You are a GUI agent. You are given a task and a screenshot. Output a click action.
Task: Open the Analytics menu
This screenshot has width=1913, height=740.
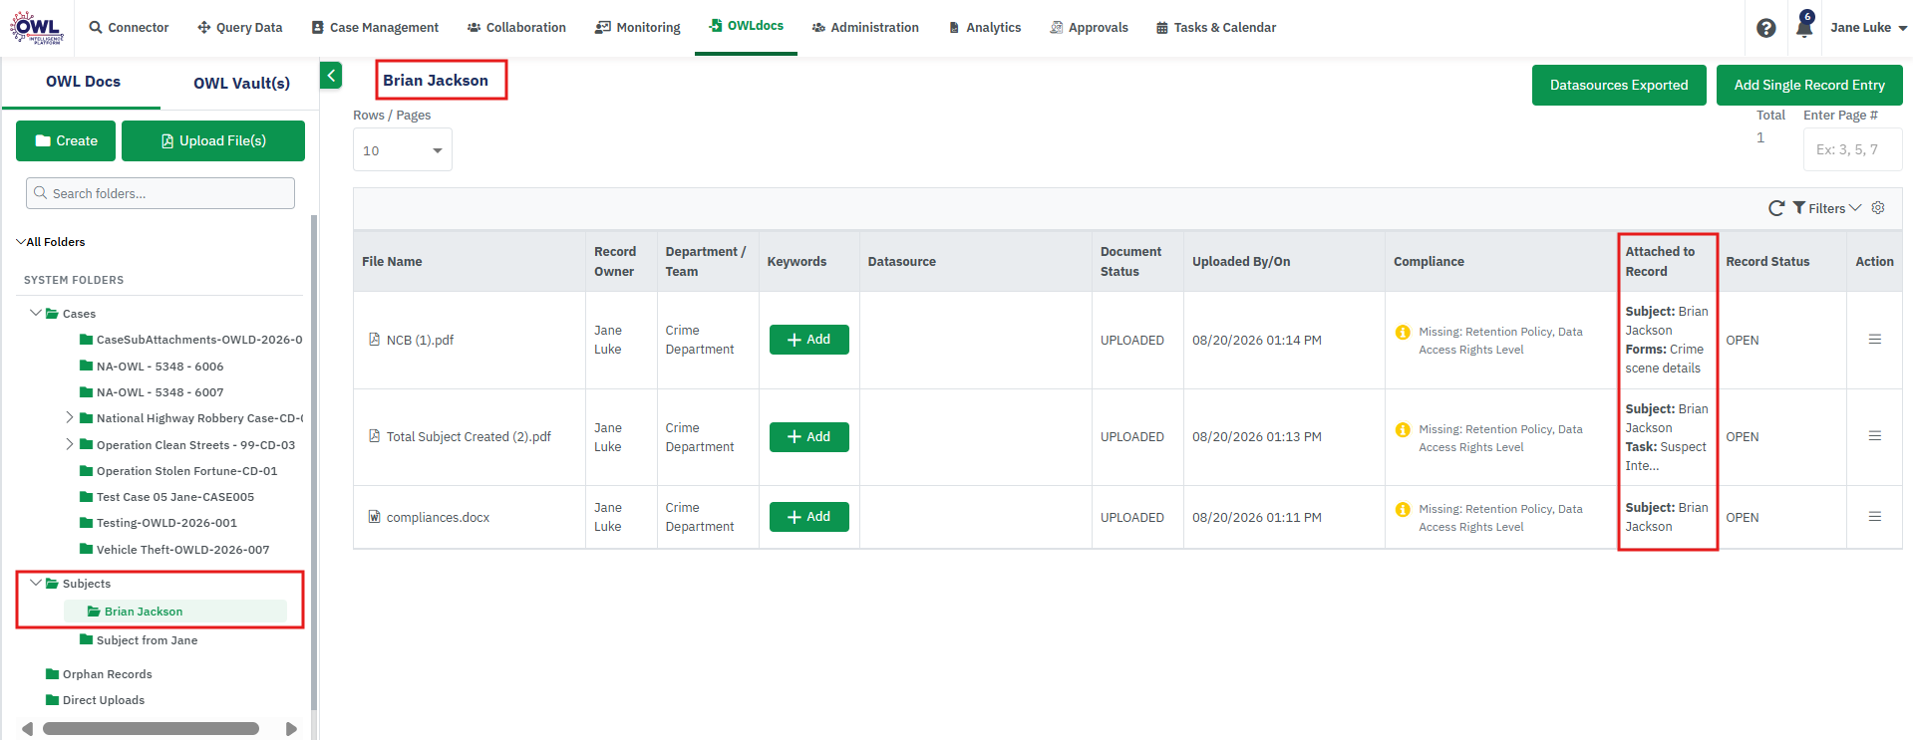click(x=985, y=28)
